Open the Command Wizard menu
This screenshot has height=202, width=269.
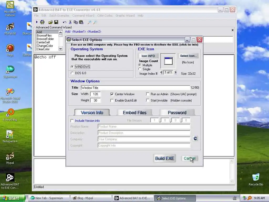83,16
